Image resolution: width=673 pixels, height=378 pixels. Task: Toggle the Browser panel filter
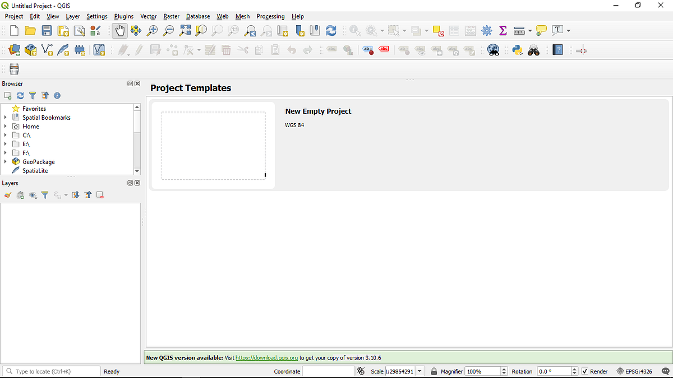[33, 95]
